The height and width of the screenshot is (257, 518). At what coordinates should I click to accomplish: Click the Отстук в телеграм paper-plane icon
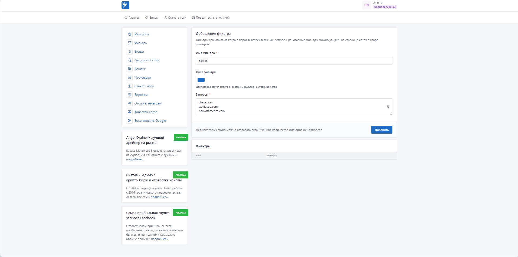129,103
